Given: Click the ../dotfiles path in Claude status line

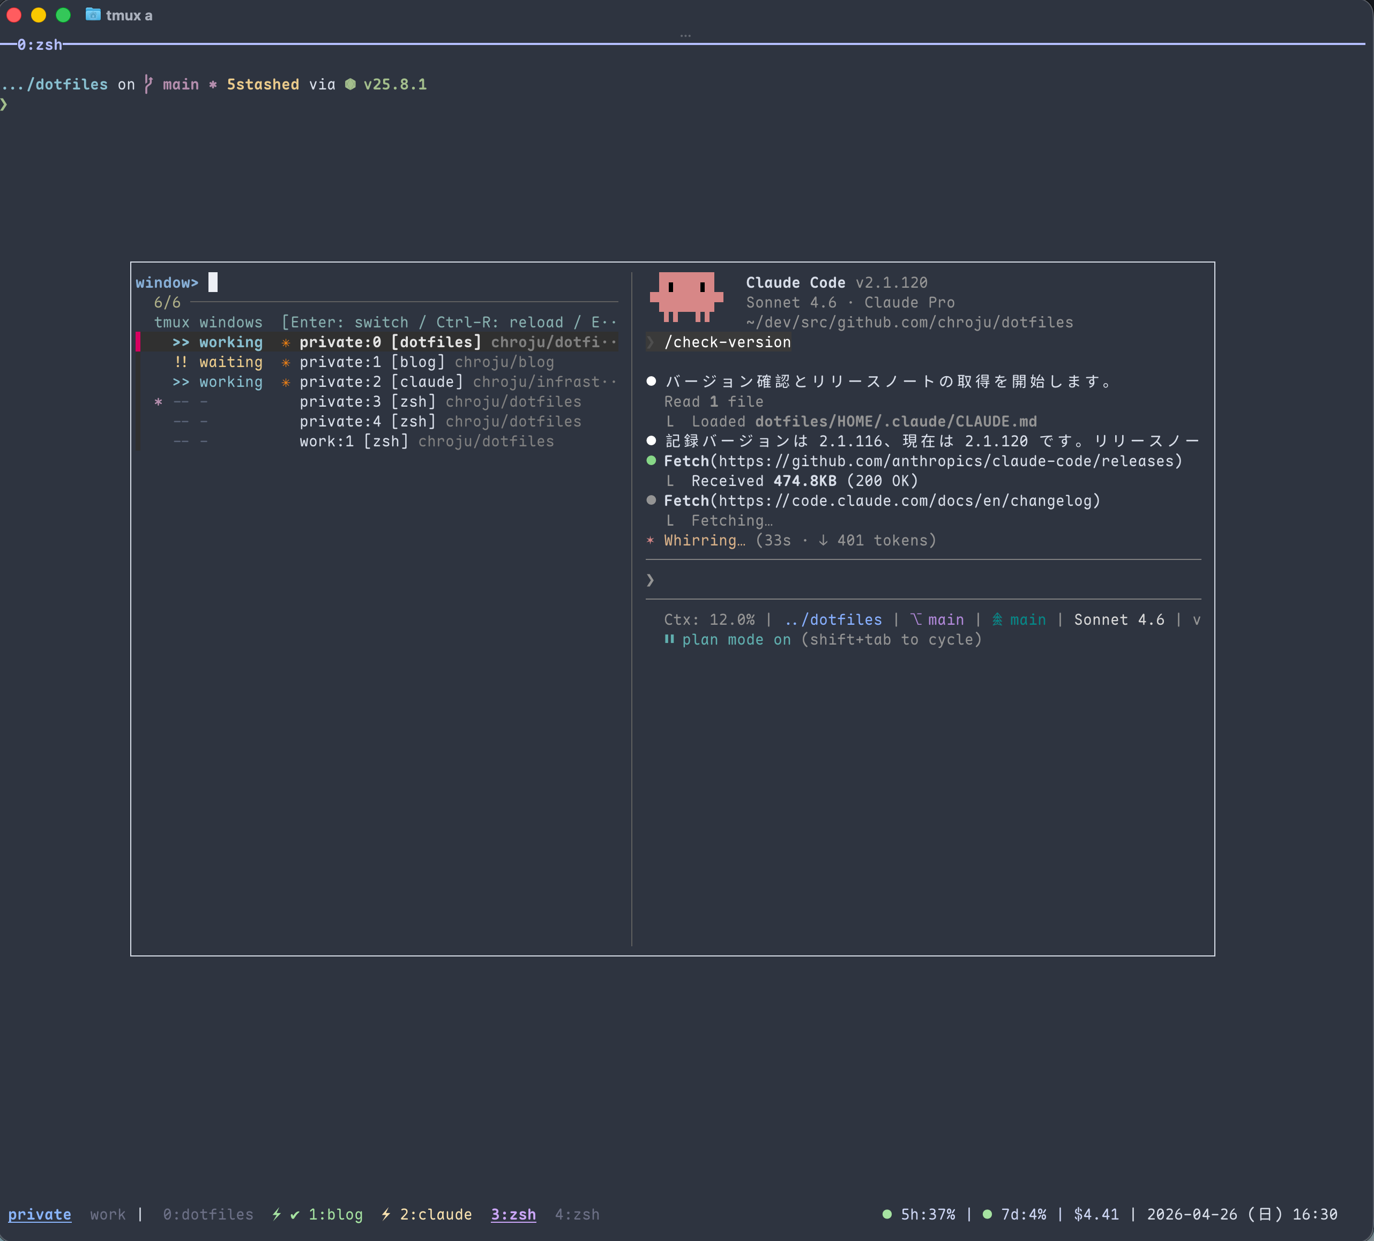Looking at the screenshot, I should [833, 619].
